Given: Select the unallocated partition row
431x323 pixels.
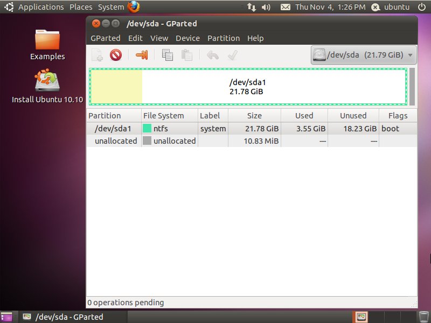Looking at the screenshot, I should (x=252, y=141).
